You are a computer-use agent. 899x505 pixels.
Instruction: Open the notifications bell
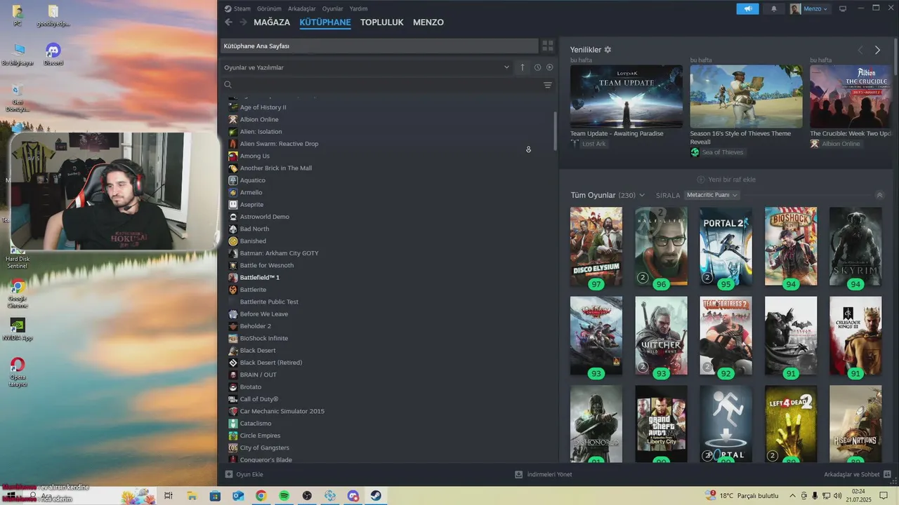[x=774, y=8]
